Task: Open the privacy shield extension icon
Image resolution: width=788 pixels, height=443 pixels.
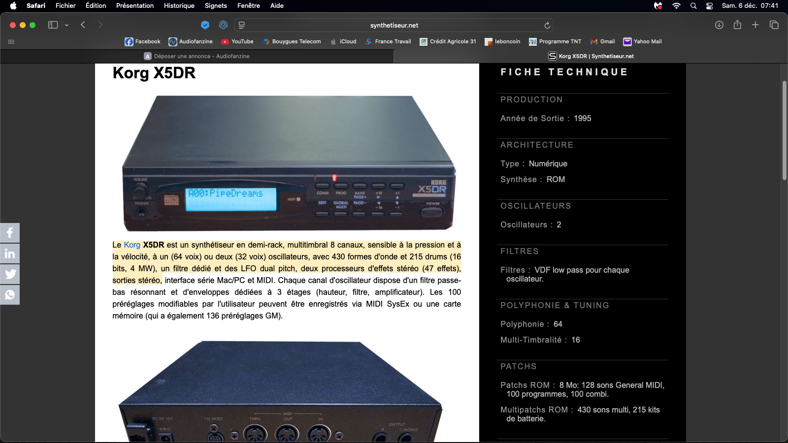Action: point(223,25)
